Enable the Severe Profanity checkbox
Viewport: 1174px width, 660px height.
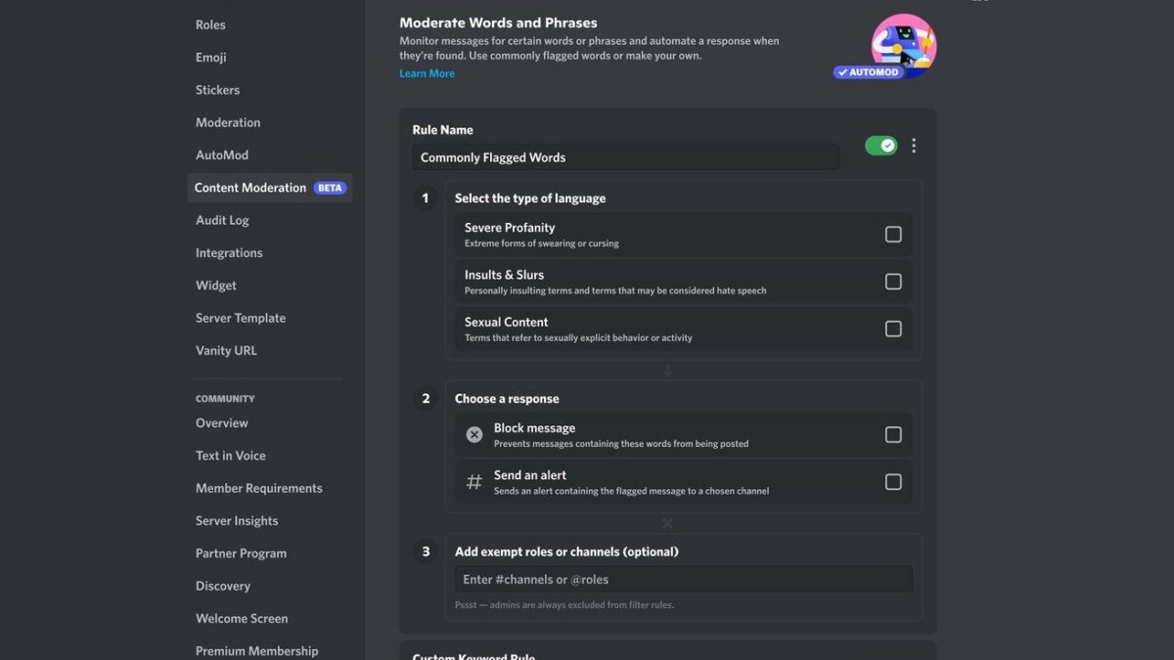tap(893, 234)
